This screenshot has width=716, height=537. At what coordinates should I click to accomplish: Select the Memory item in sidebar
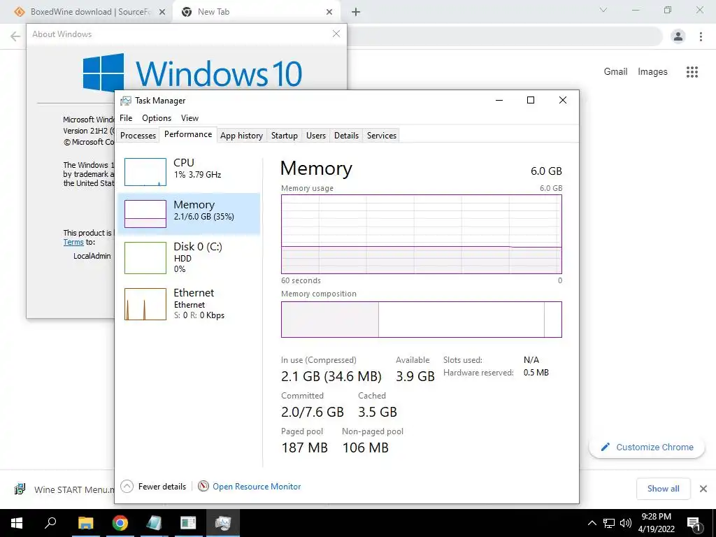pyautogui.click(x=189, y=214)
